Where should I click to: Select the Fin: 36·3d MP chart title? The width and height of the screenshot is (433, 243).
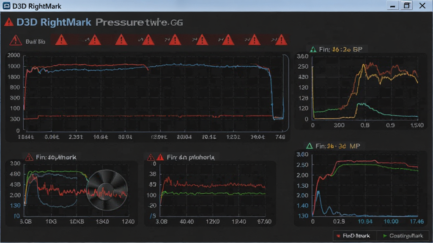[338, 146]
